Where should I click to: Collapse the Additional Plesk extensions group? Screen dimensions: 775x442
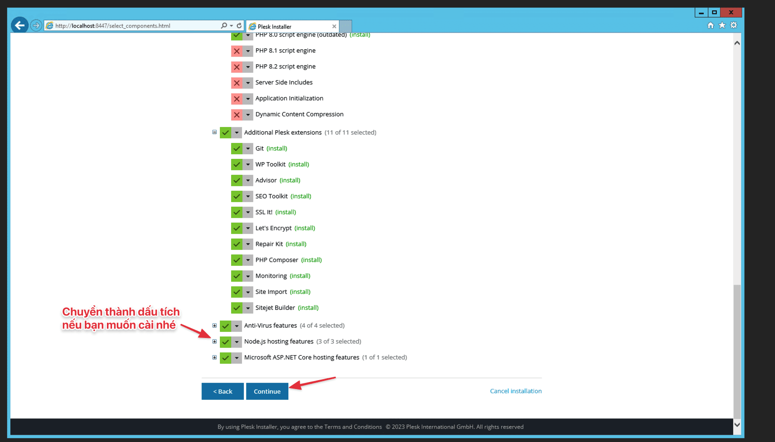[214, 133]
